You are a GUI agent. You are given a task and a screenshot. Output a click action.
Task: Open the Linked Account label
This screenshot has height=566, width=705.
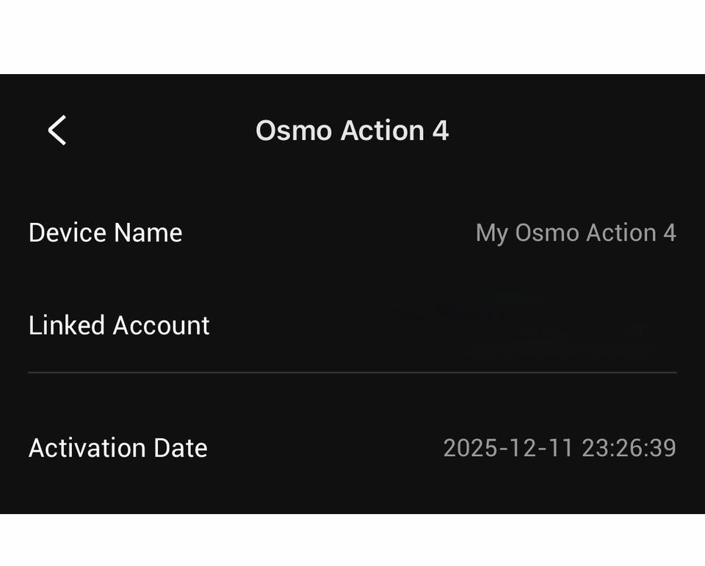(x=119, y=326)
